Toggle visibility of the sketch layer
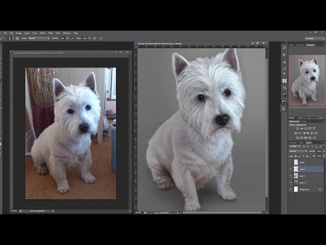326x245 pixels. pyautogui.click(x=291, y=162)
